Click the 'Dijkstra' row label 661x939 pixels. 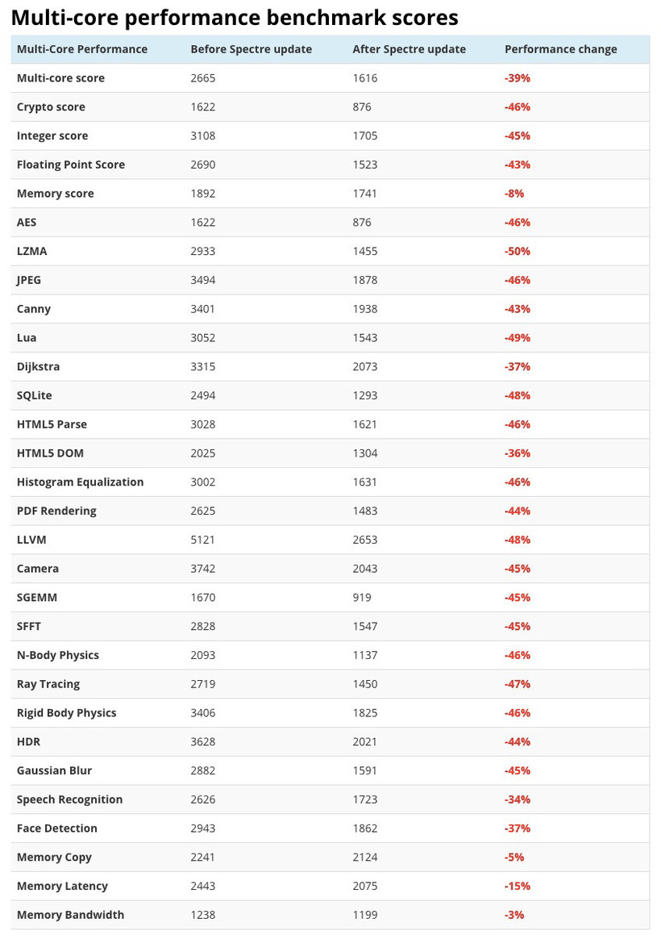tap(38, 366)
